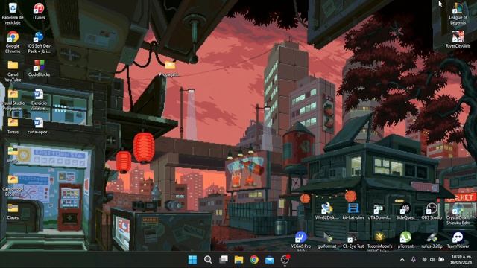
Task: Select the Clases folder
Action: tap(13, 211)
